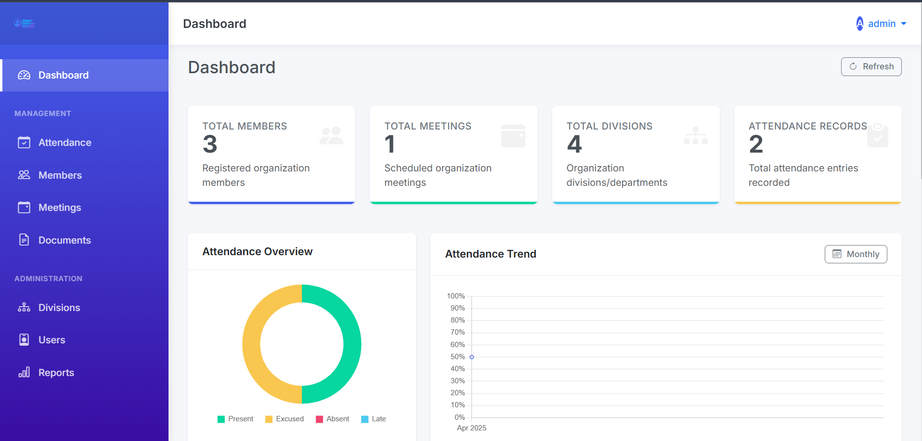Viewport: 922px width, 441px height.
Task: Toggle the Present legend in Attendance Overview
Action: pyautogui.click(x=235, y=418)
